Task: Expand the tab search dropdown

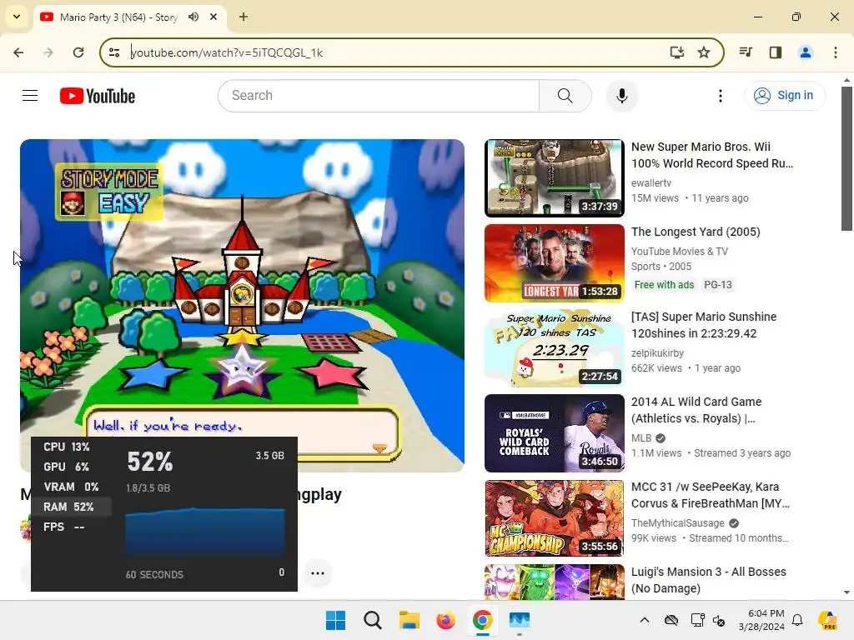Action: pyautogui.click(x=17, y=17)
